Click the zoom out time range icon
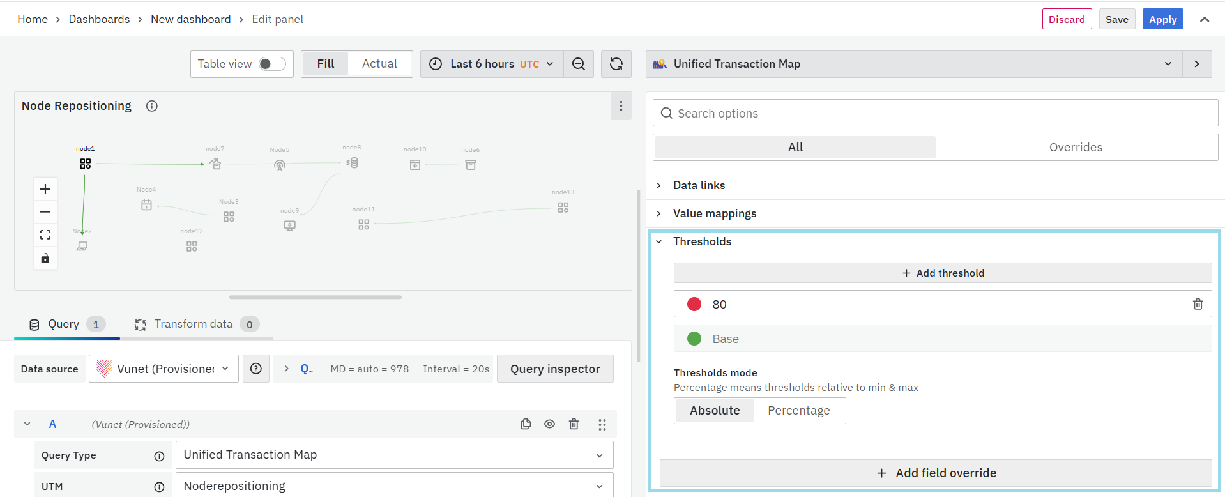1225x497 pixels. pyautogui.click(x=578, y=64)
